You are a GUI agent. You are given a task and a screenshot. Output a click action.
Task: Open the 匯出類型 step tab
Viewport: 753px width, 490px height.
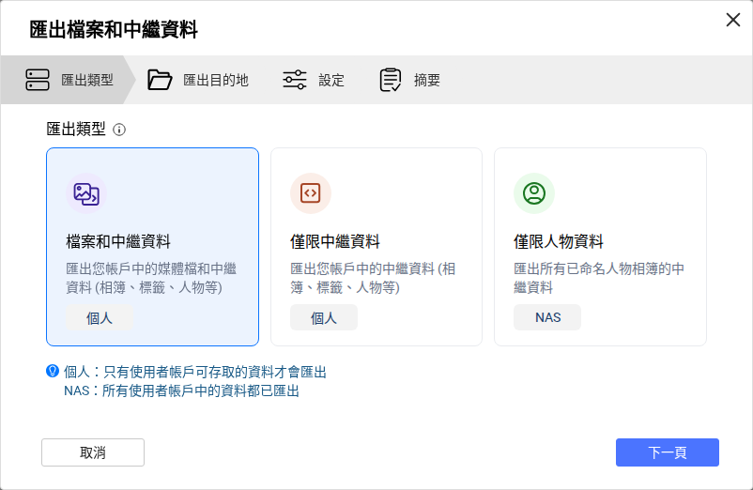click(x=68, y=80)
